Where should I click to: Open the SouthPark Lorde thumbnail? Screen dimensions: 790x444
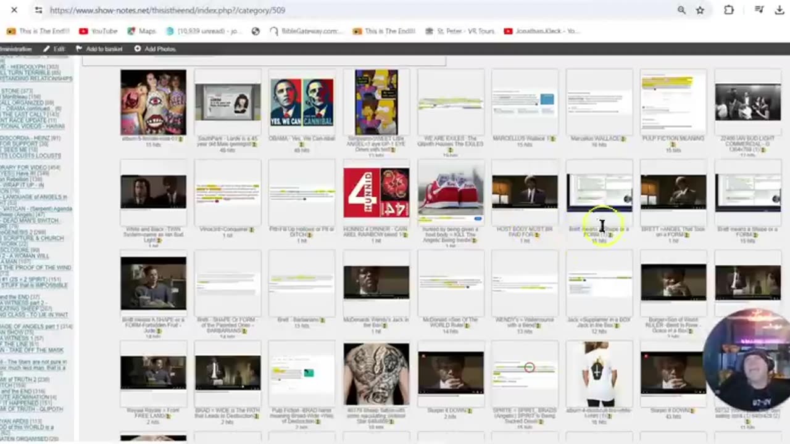point(228,102)
